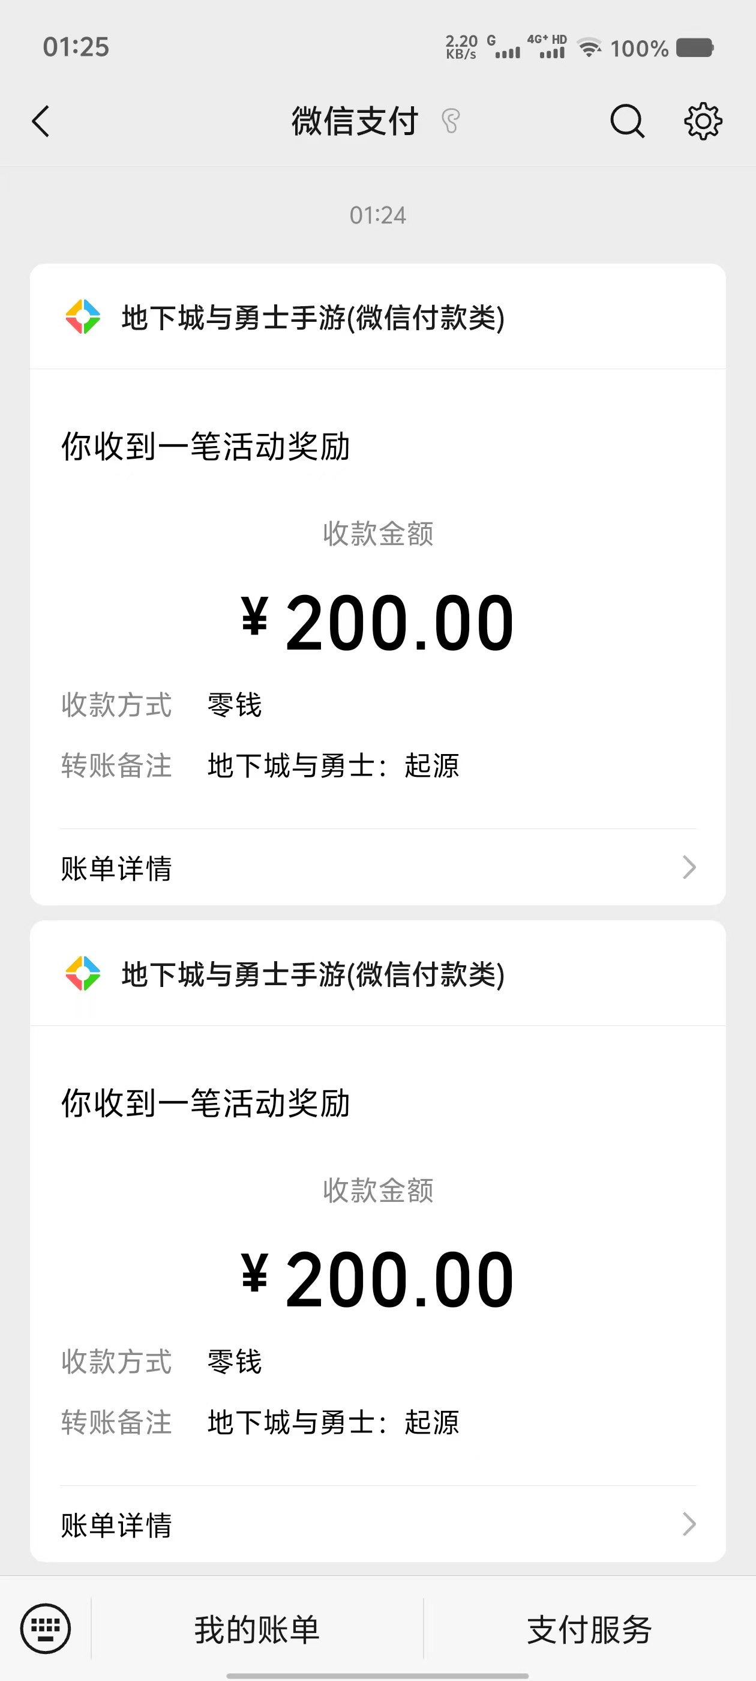Tap the ear icon beside 微信支付 title

pyautogui.click(x=450, y=121)
